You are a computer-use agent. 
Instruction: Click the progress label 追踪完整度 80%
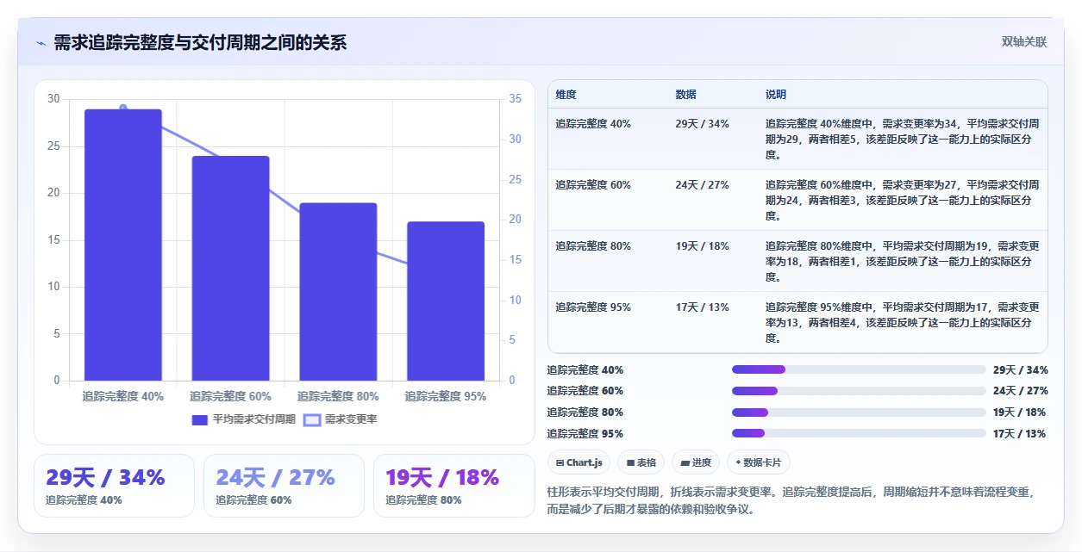[585, 412]
